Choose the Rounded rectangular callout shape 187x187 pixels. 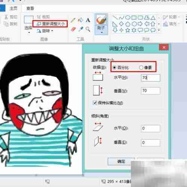[140, 30]
